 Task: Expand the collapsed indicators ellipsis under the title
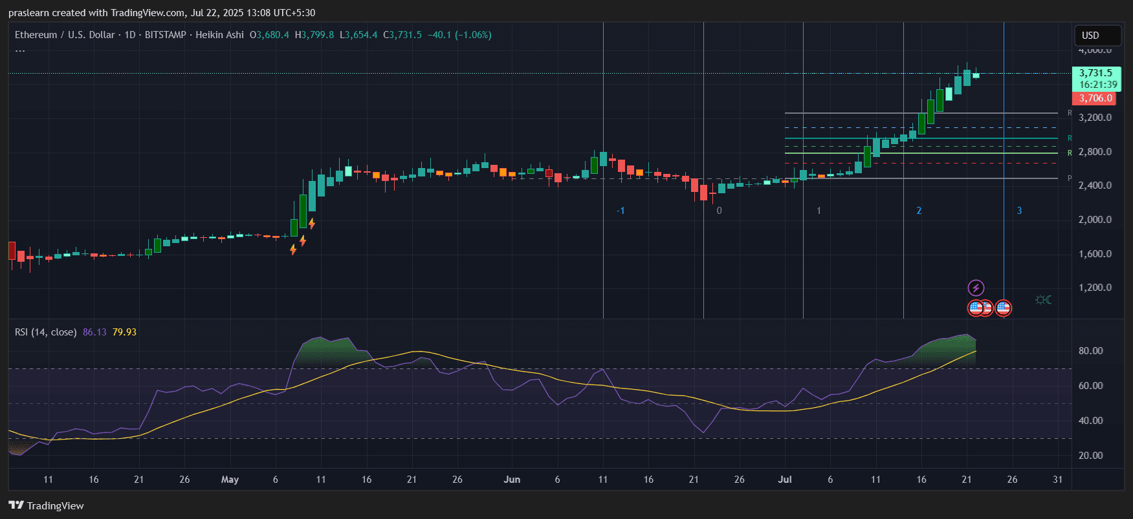[20, 50]
